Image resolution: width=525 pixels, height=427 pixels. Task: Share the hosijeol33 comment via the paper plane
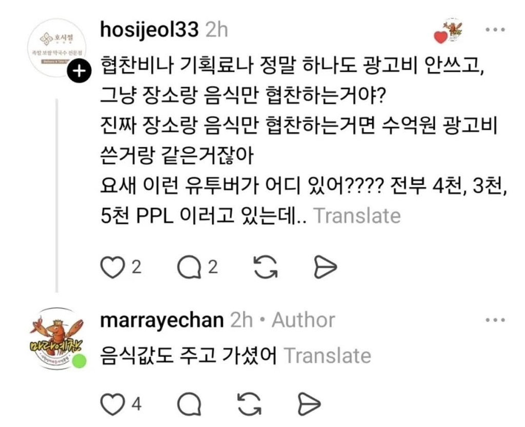[325, 267]
